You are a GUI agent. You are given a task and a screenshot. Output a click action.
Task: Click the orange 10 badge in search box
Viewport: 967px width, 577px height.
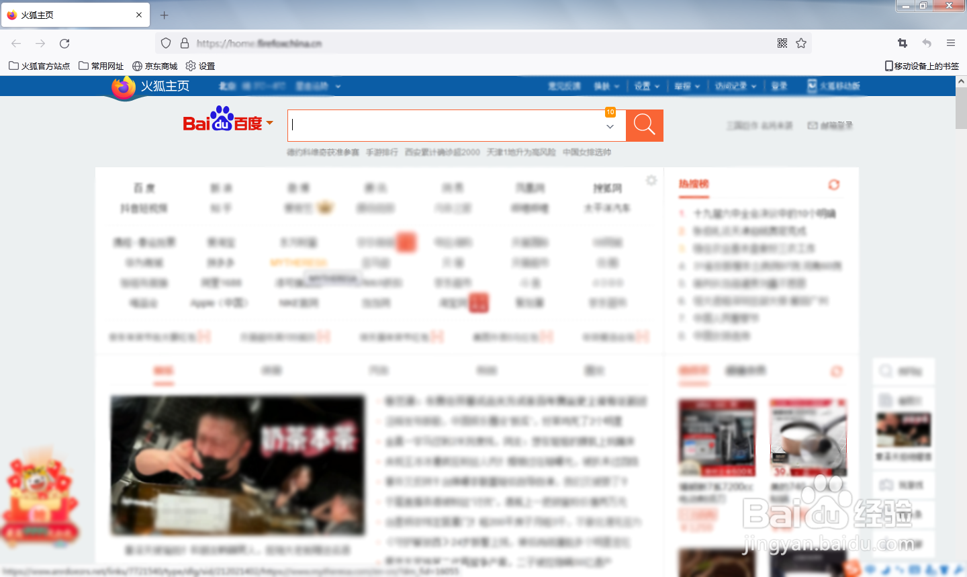coord(610,112)
